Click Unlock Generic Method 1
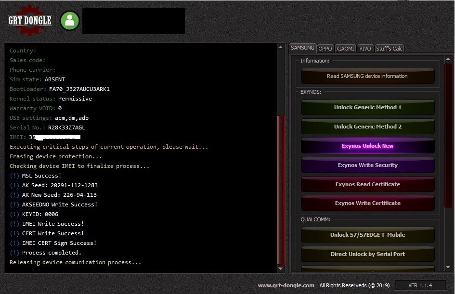This screenshot has height=294, width=455. coord(367,107)
